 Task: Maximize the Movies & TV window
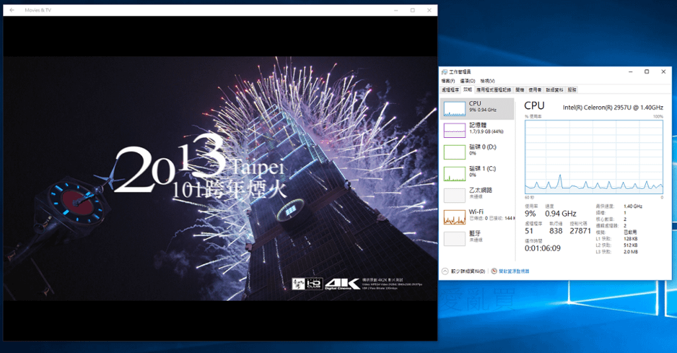pos(413,11)
